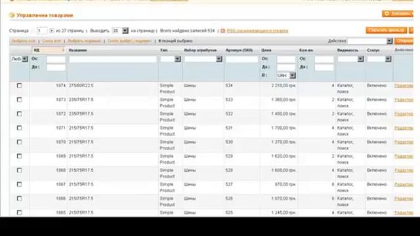This screenshot has height=236, width=420.
Task: Click the RSS feed icon
Action: (222, 31)
